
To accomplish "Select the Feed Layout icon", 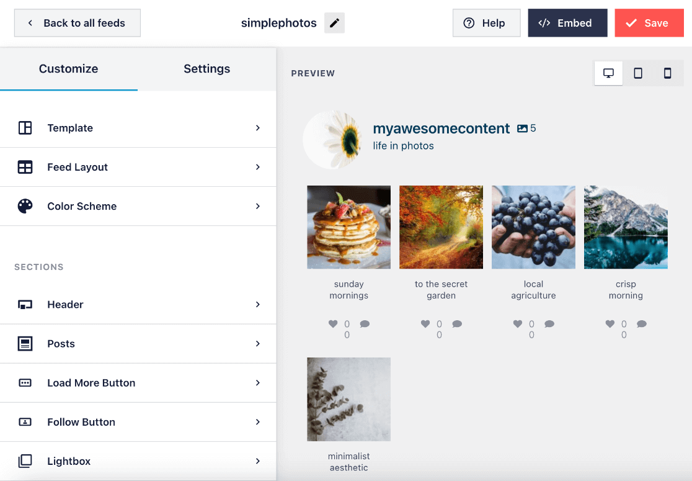I will 25,167.
